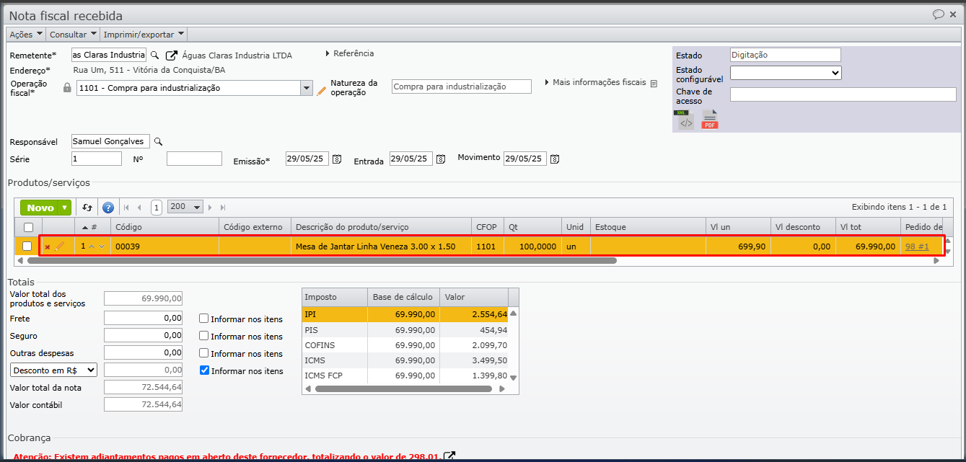Click the comment bubble icon in title bar
The width and height of the screenshot is (966, 462).
pyautogui.click(x=939, y=14)
